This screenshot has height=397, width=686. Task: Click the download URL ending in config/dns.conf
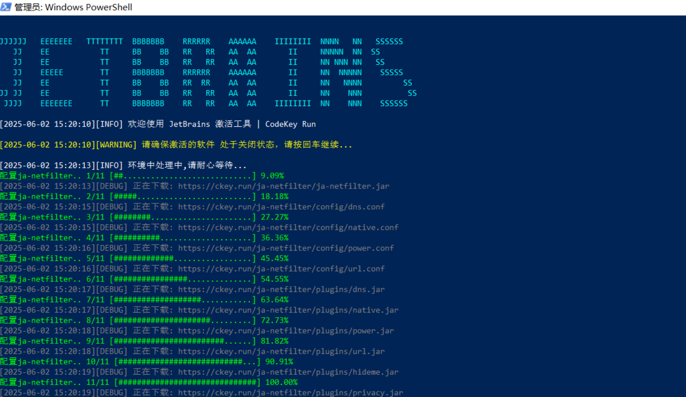pos(281,207)
